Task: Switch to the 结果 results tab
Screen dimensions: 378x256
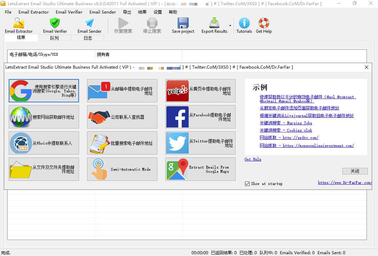Action: (21, 37)
